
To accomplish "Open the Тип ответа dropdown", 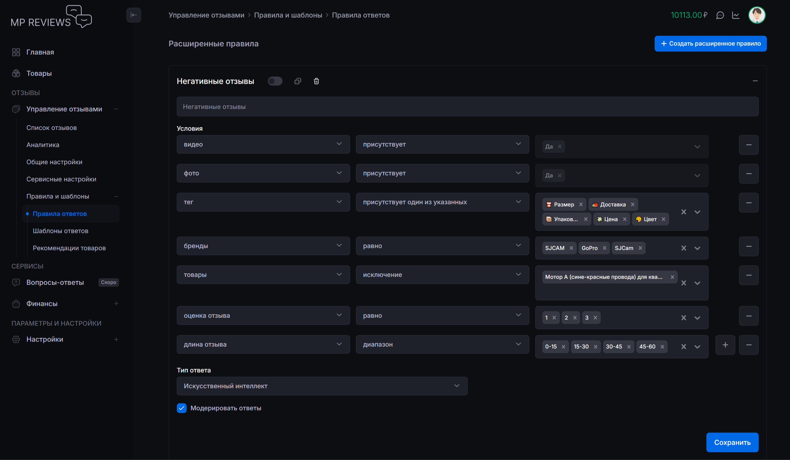I will [x=322, y=386].
